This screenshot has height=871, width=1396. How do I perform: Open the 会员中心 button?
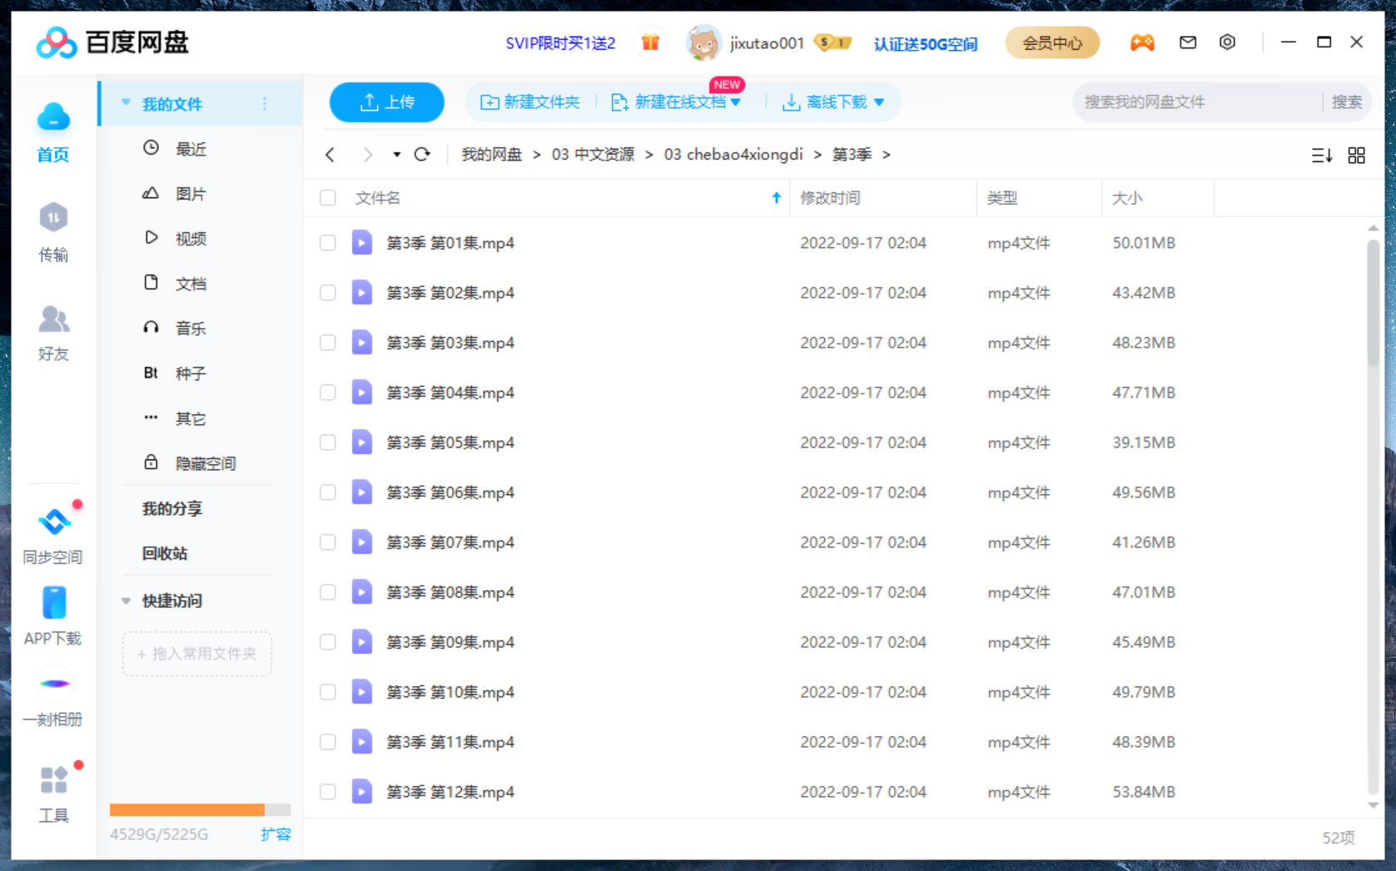pos(1052,42)
